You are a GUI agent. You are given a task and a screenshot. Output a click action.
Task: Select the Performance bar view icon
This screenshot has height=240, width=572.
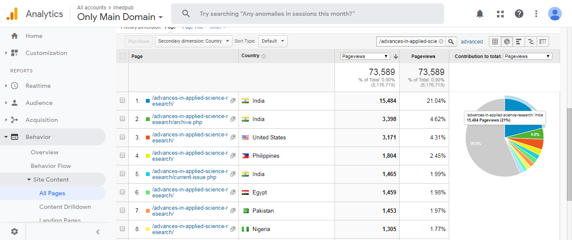(x=519, y=41)
